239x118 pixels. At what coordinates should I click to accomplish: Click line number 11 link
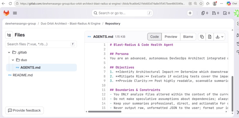tap(104, 90)
